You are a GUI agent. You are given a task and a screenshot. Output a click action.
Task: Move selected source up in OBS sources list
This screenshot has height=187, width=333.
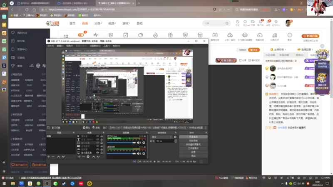tap(93, 157)
